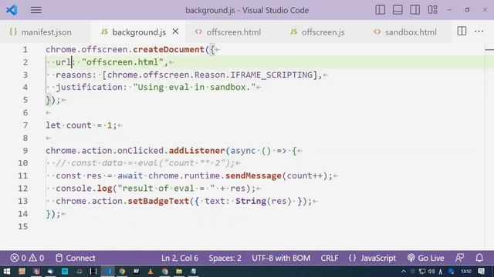Split the editor to the right
The width and height of the screenshot is (494, 277).
tap(462, 31)
